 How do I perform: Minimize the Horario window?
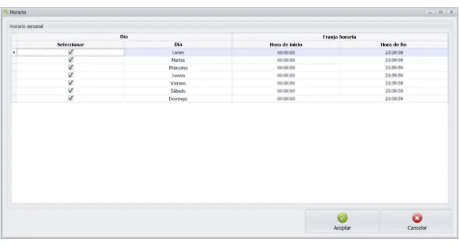pyautogui.click(x=430, y=12)
